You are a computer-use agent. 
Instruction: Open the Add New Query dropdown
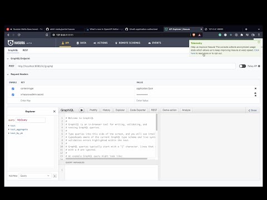tap(35, 176)
